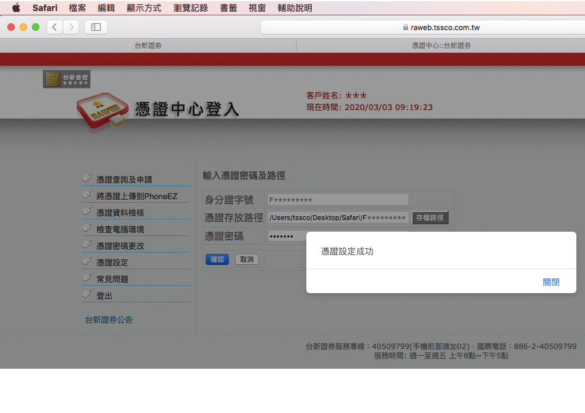Click the mouse icon beside 登出
The image size is (585, 413).
(x=87, y=294)
